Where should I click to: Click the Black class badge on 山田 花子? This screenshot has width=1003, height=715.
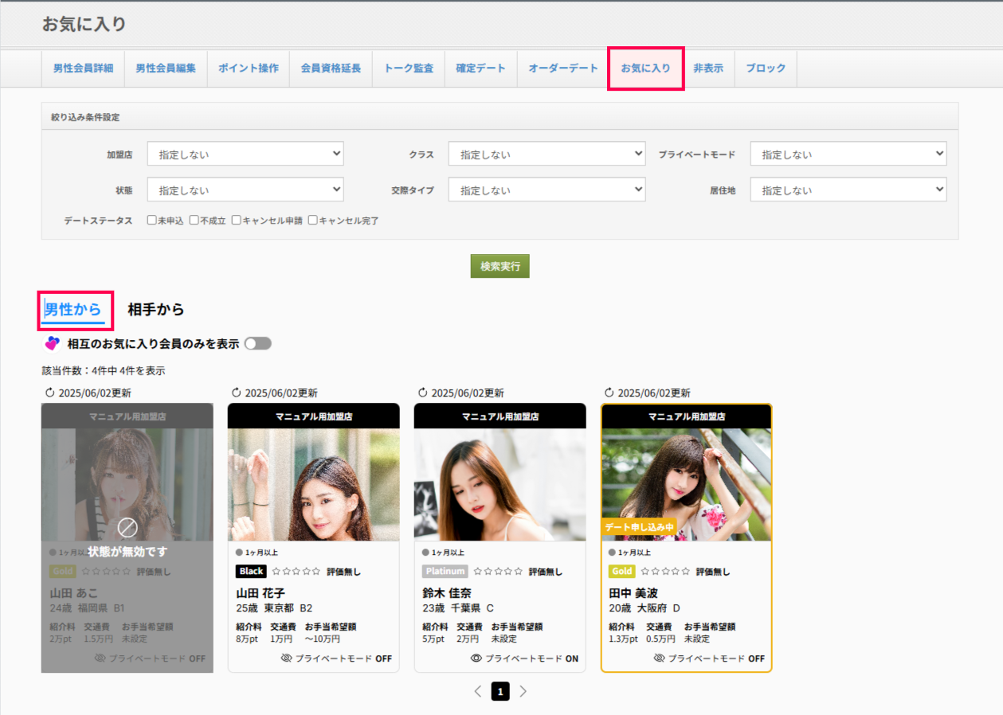coord(251,571)
